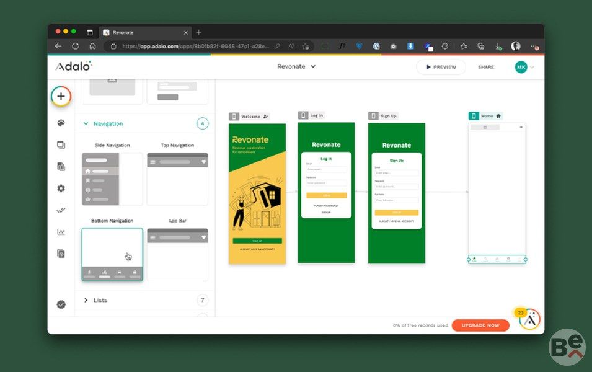Click the Preview button
The image size is (592, 372).
click(x=441, y=67)
